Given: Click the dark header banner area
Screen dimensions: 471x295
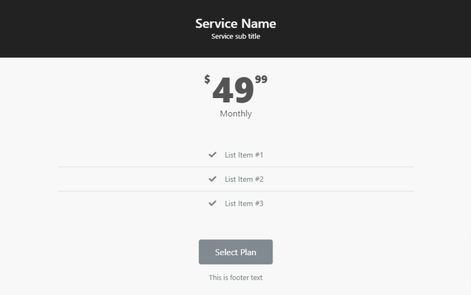Looking at the screenshot, I should [x=235, y=28].
